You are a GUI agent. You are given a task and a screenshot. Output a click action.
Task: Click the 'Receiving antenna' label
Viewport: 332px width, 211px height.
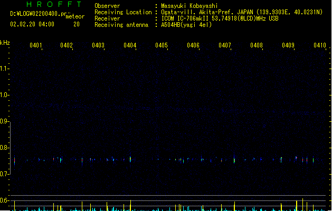(121, 25)
